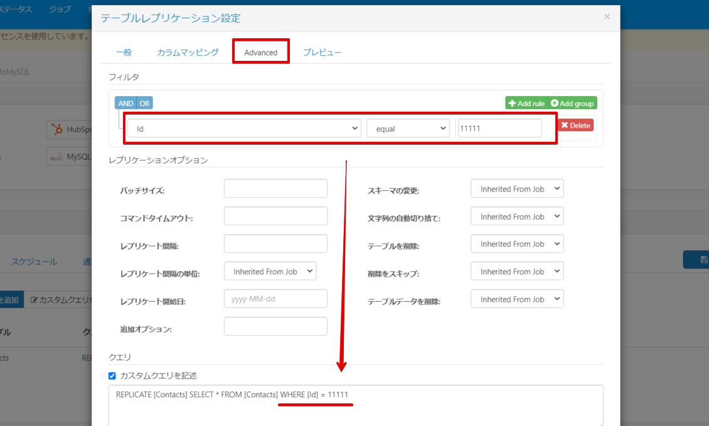Click the Add group button
Viewport: 709px width, 426px height.
point(572,103)
